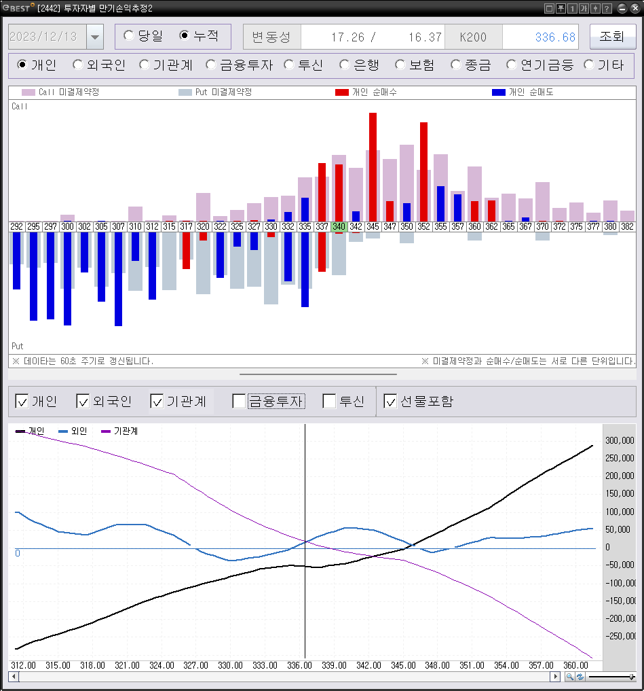644x691 pixels.
Task: Click the tall red bar at strike 352
Action: coord(424,172)
